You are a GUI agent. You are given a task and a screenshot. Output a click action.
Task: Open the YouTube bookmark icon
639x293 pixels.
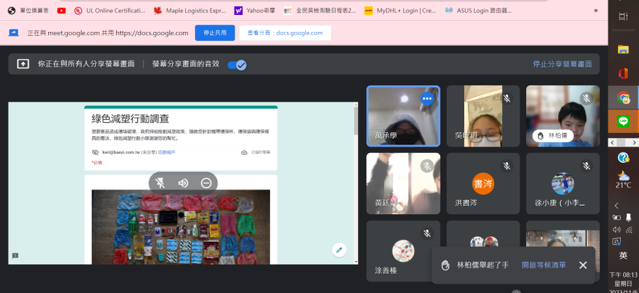61,10
